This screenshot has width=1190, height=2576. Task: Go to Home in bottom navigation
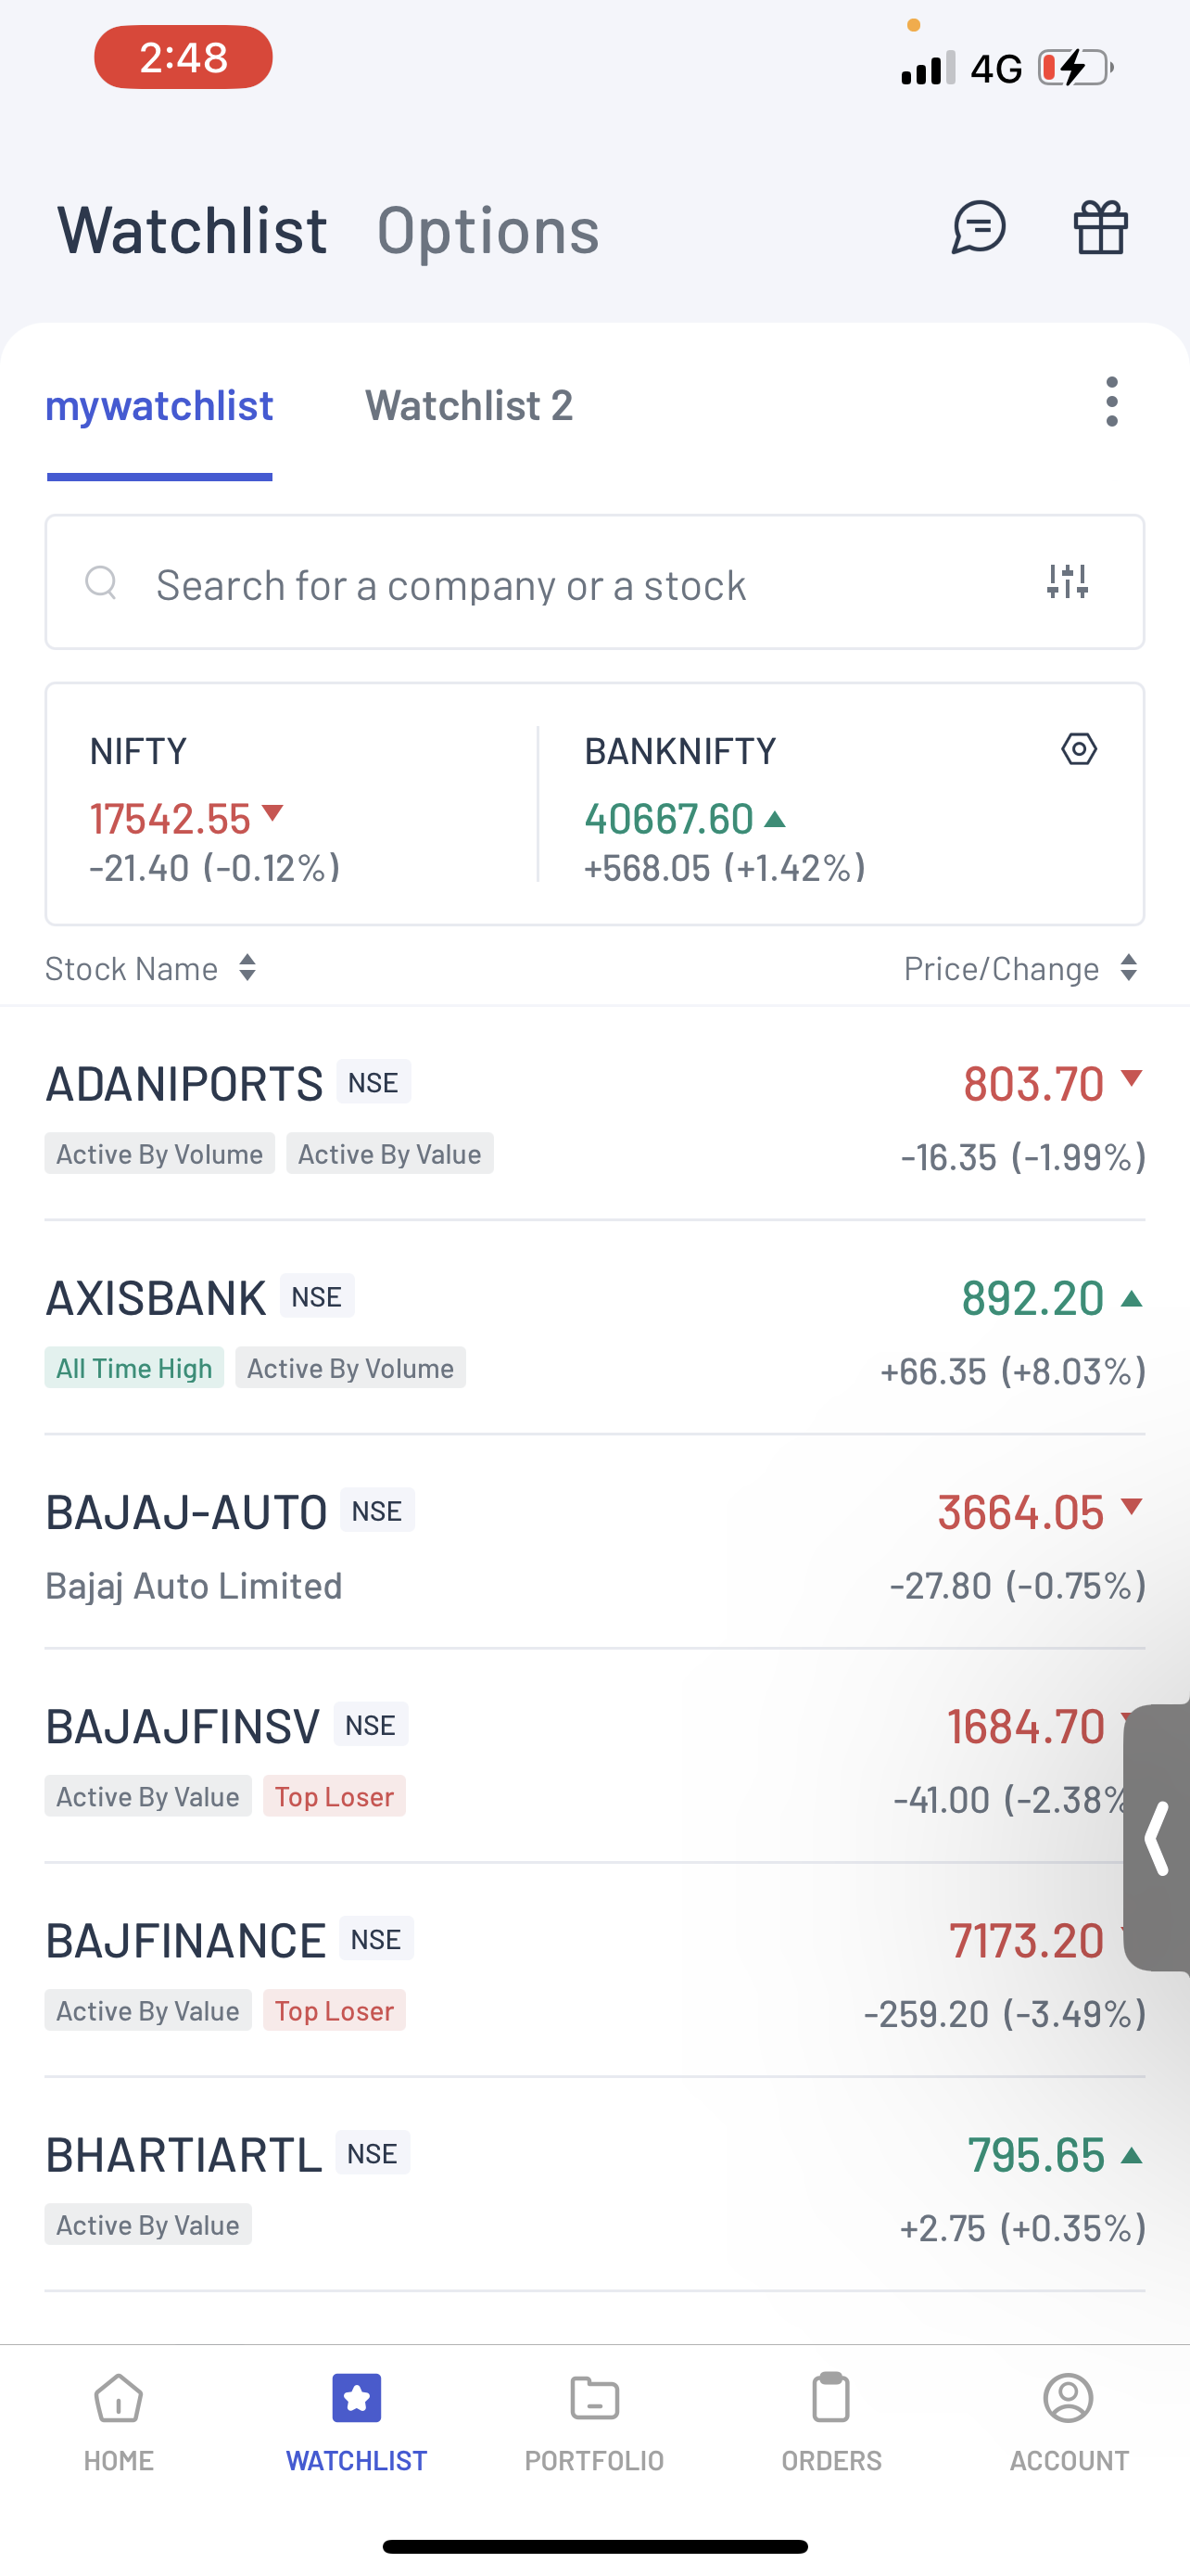tap(118, 2422)
